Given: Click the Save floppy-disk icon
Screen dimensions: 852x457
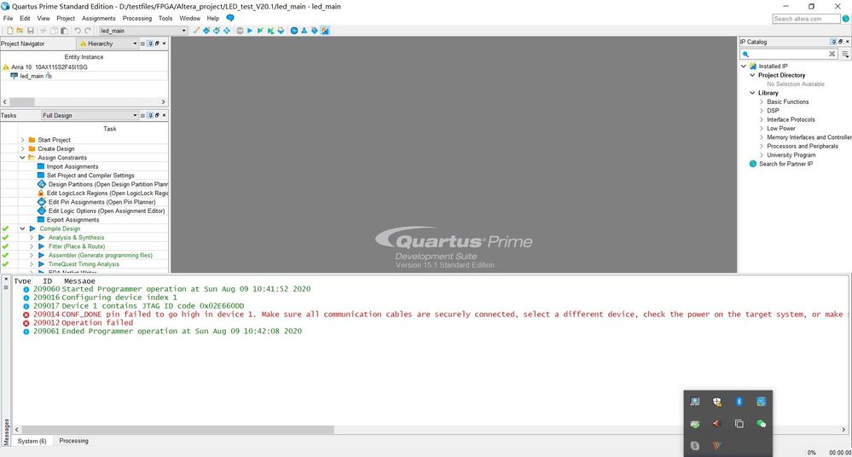Looking at the screenshot, I should pyautogui.click(x=31, y=31).
